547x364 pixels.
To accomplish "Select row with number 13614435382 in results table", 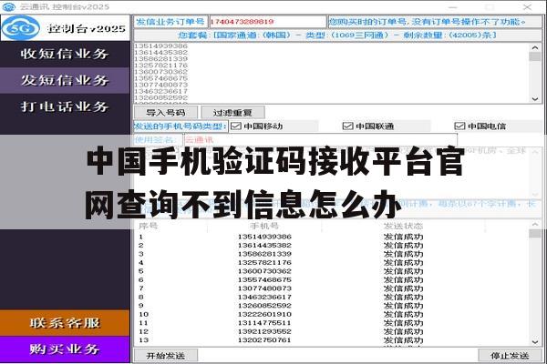I will point(332,245).
